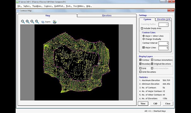Image resolution: width=191 pixels, height=113 pixels.
Task: Close the Contours Map window
Action: tap(171, 10)
